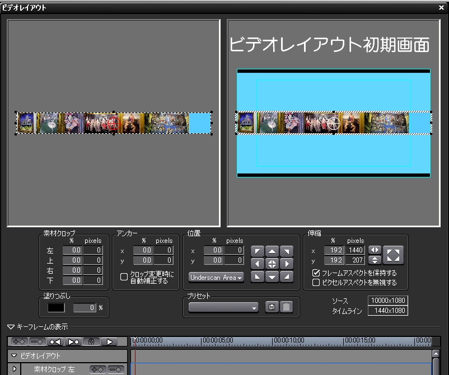Click the fit-width horizontal stretch icon
Screen dimensions: 449x375
(375, 250)
